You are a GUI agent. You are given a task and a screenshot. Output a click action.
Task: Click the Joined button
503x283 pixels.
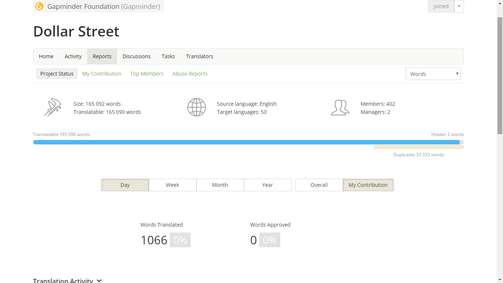[441, 6]
